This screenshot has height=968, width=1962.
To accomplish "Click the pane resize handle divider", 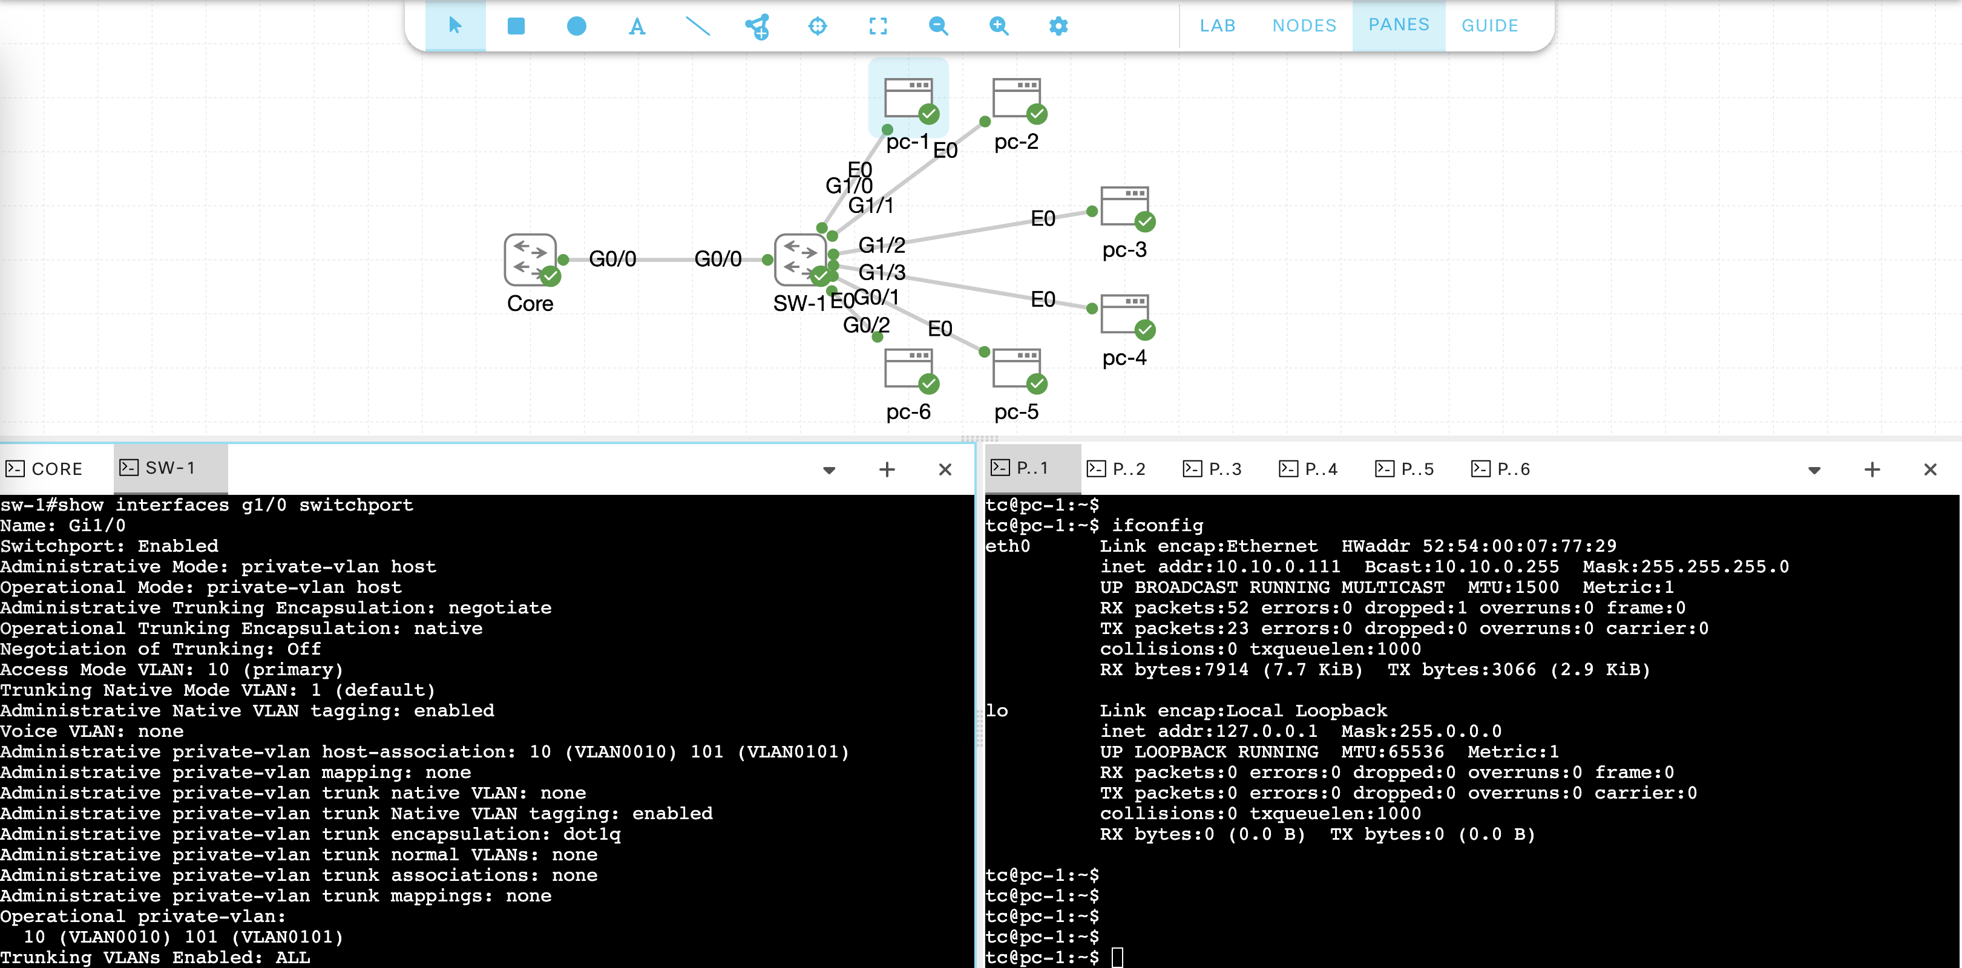I will [x=979, y=439].
